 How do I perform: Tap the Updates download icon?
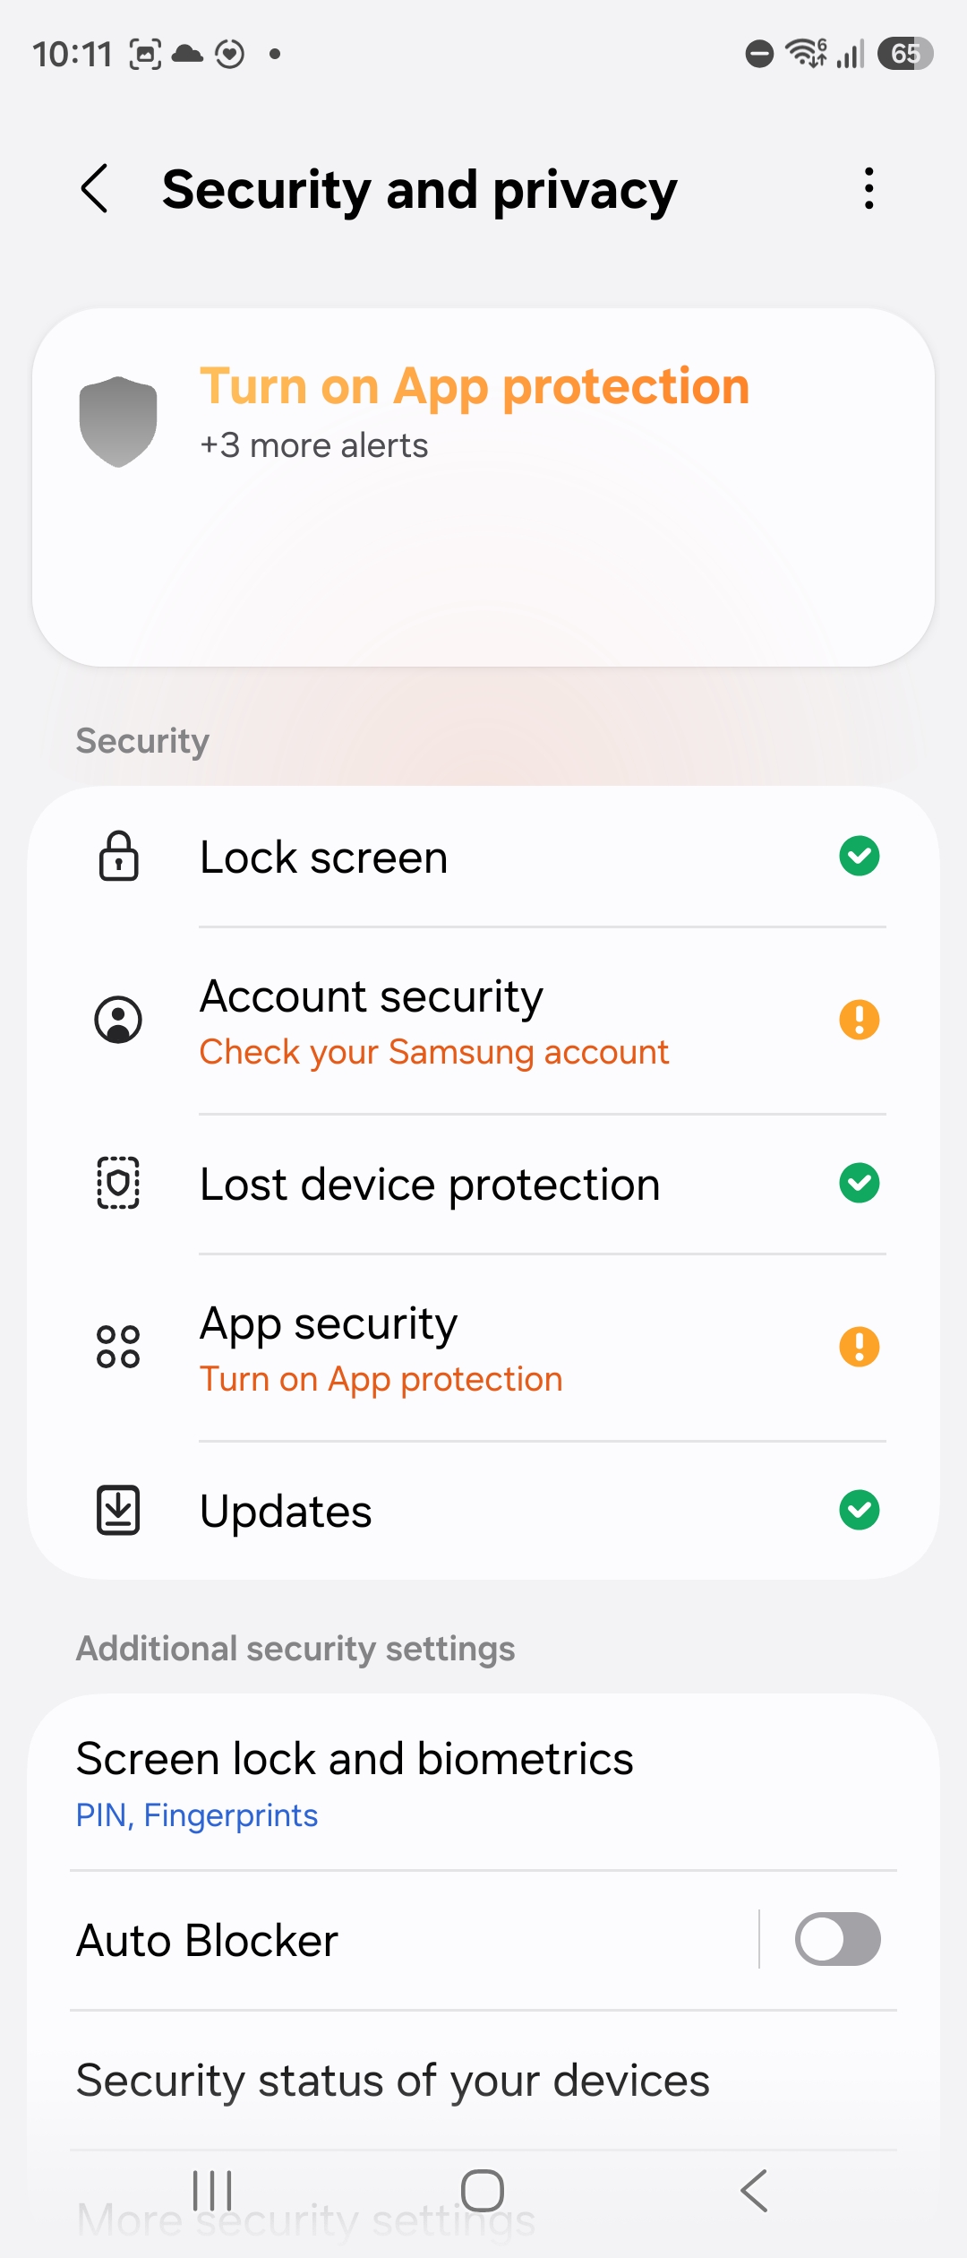pos(118,1510)
